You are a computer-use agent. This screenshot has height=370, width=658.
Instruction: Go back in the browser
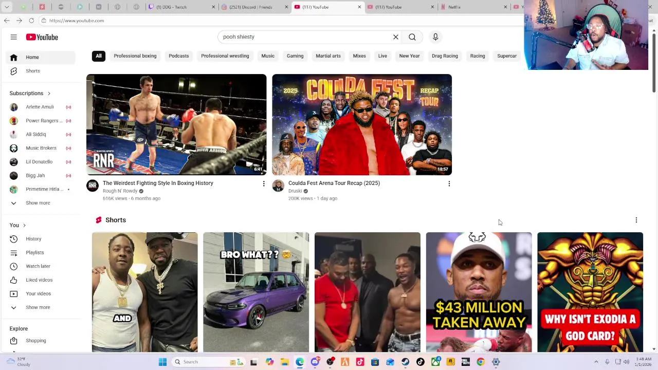tap(7, 21)
